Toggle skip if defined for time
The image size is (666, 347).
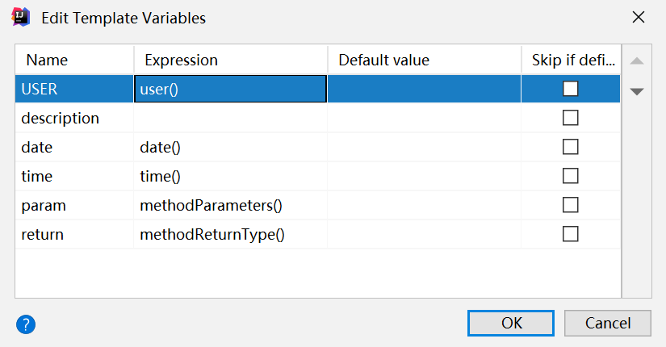coord(571,176)
